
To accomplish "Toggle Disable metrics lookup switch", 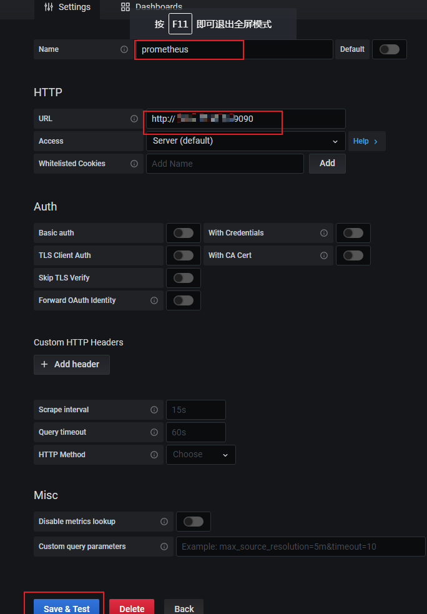I will point(194,522).
